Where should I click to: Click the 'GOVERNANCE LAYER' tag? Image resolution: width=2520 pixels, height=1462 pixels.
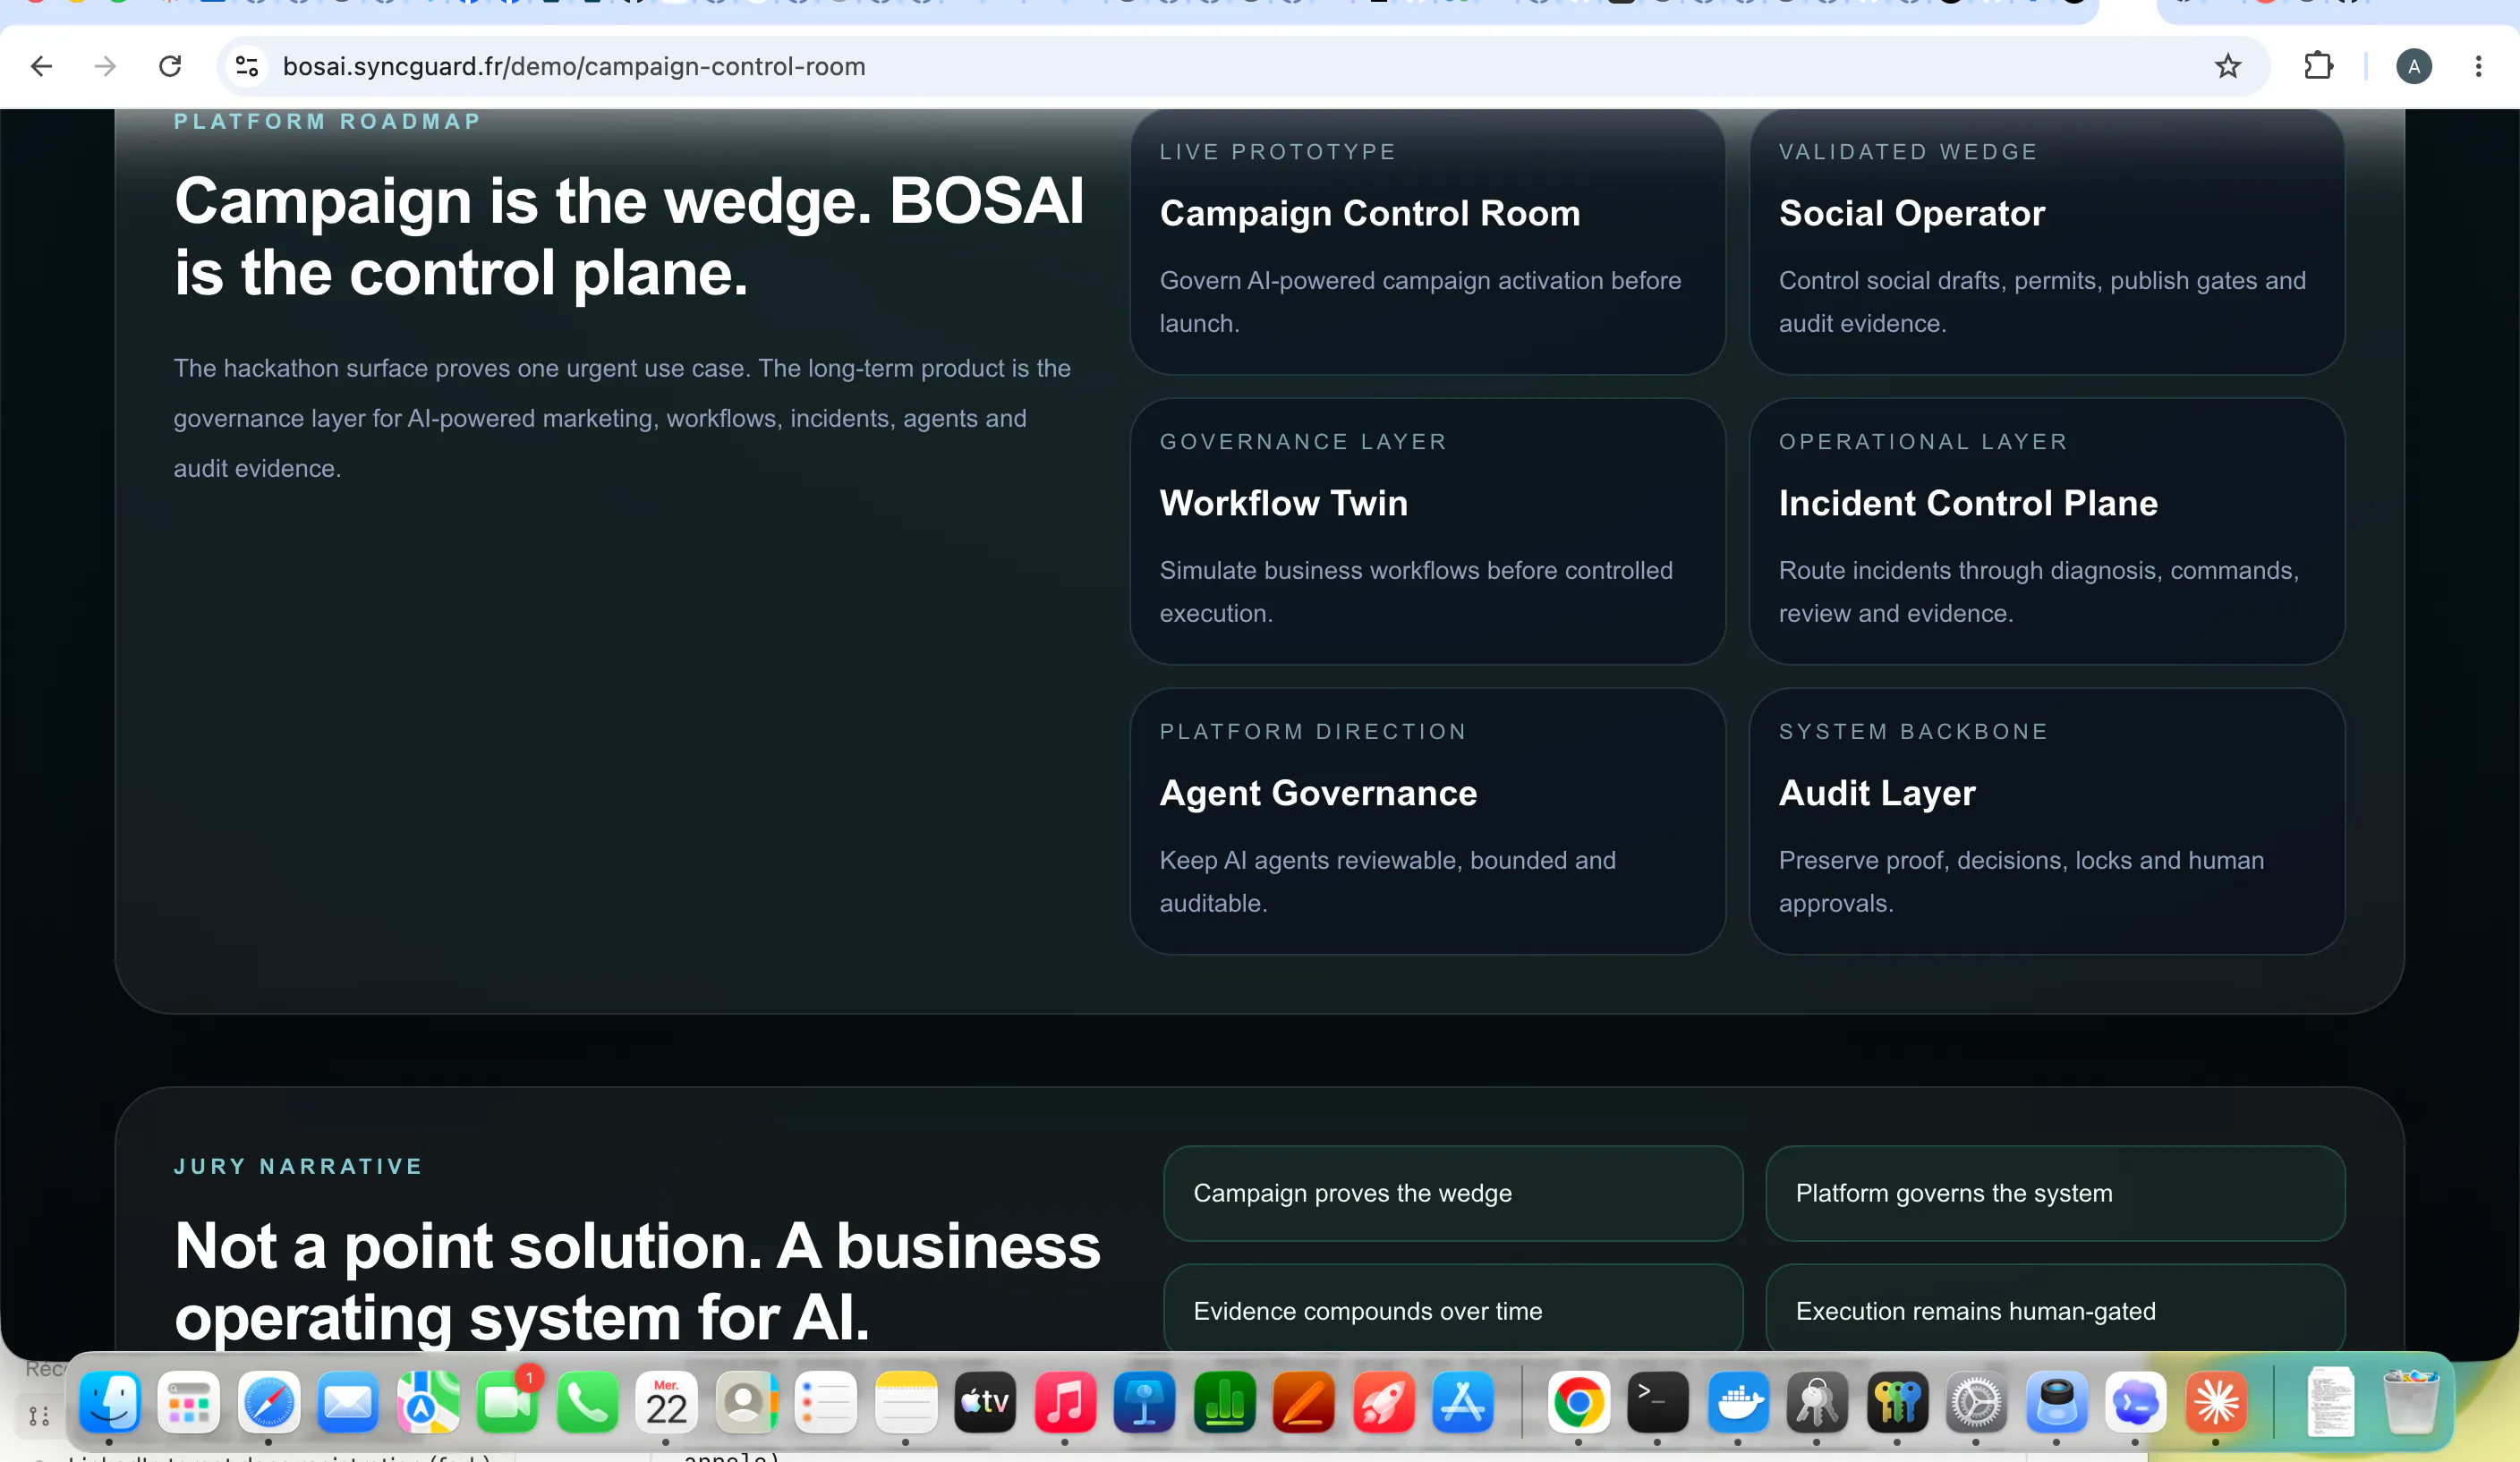pyautogui.click(x=1303, y=442)
